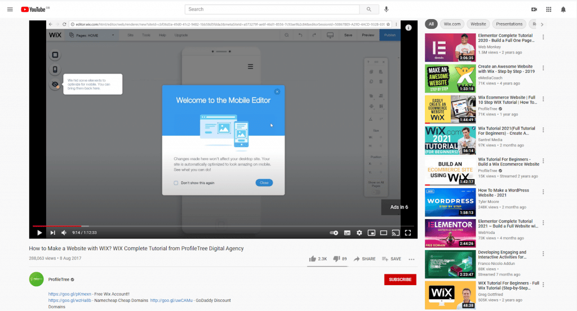Screen dimensions: 577x311
Task: Click Close in Mobile Editor dialog
Action: tap(264, 183)
